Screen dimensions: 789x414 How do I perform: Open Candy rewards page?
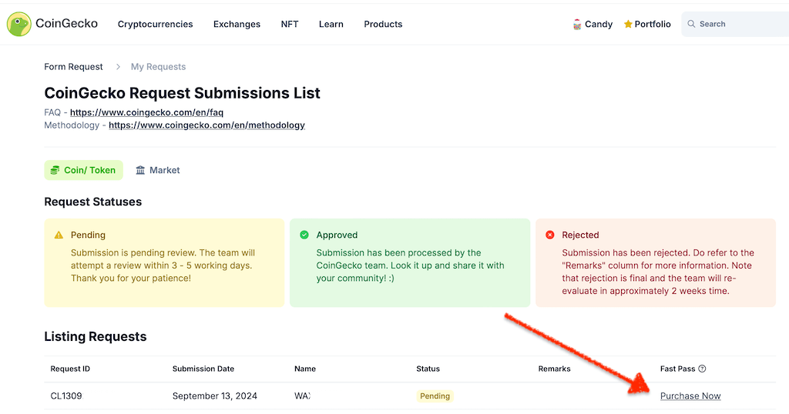pos(593,24)
